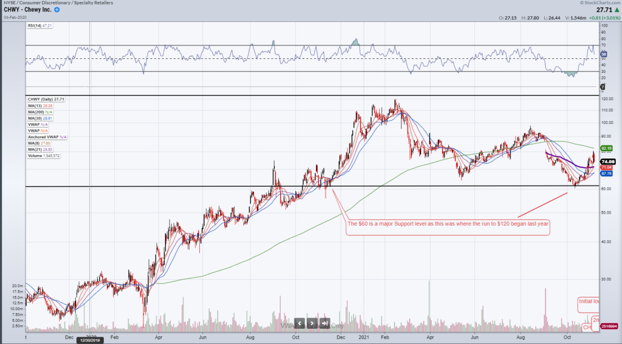This screenshot has width=622, height=344.
Task: Open the Specialty Retailers industry breadcrumb
Action: 93,2
